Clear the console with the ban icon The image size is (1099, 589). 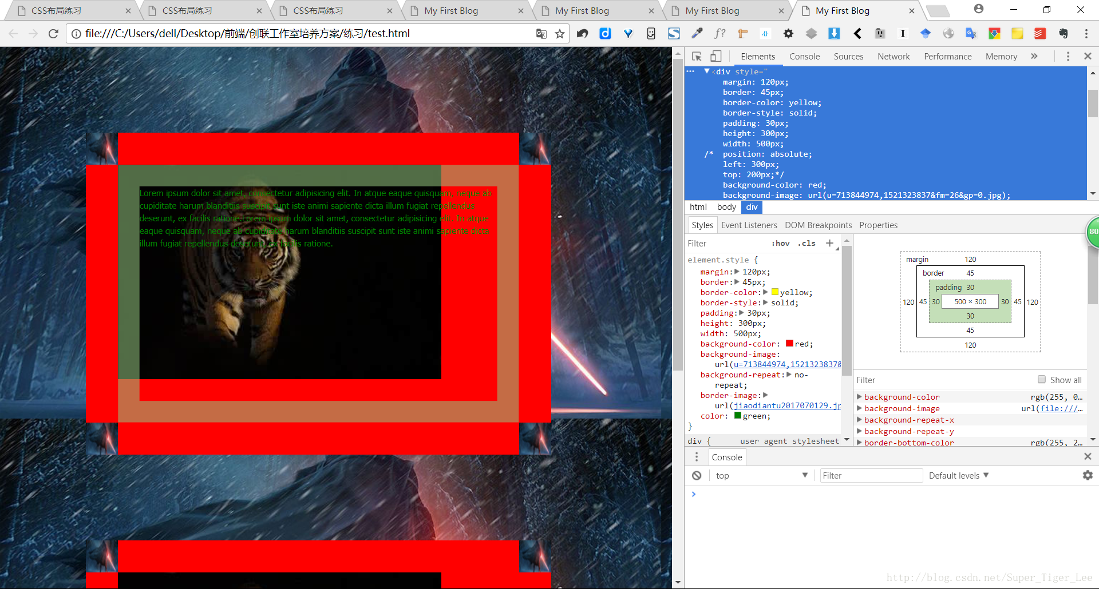coord(697,475)
